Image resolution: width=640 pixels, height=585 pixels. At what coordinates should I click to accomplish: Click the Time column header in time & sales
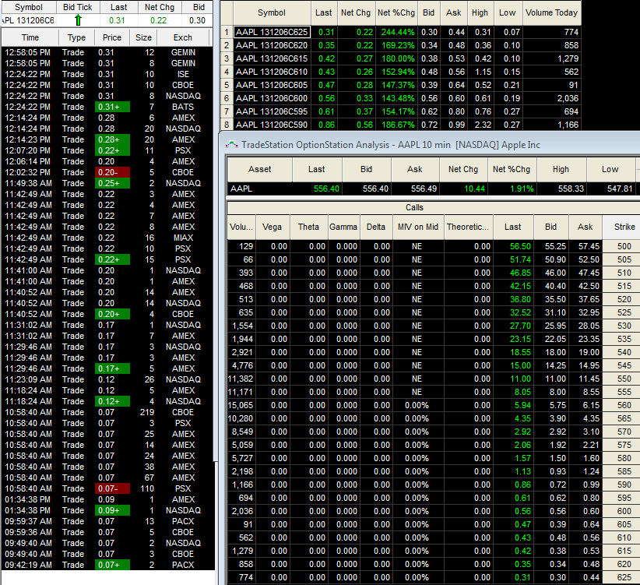[x=30, y=37]
